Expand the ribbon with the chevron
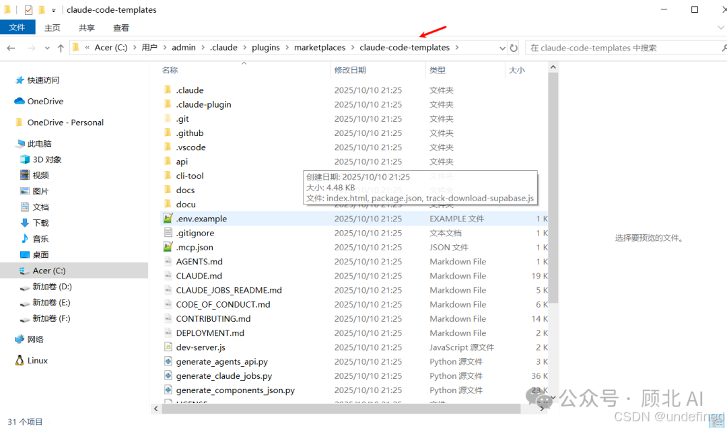 pos(720,28)
